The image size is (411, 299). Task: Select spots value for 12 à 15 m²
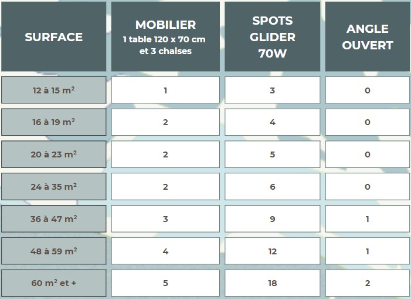[x=273, y=90]
